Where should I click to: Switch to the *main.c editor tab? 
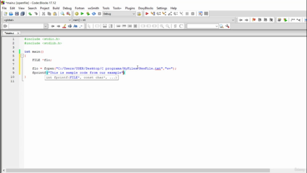point(10,33)
